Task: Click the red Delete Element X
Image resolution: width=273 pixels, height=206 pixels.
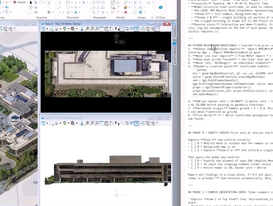Action: (x=126, y=12)
